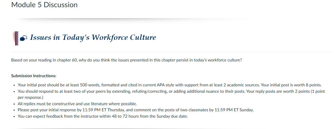The image size is (335, 129).
Task: Click the bullet about 11:59 PM ET Thursday deadline
Action: tap(136, 110)
